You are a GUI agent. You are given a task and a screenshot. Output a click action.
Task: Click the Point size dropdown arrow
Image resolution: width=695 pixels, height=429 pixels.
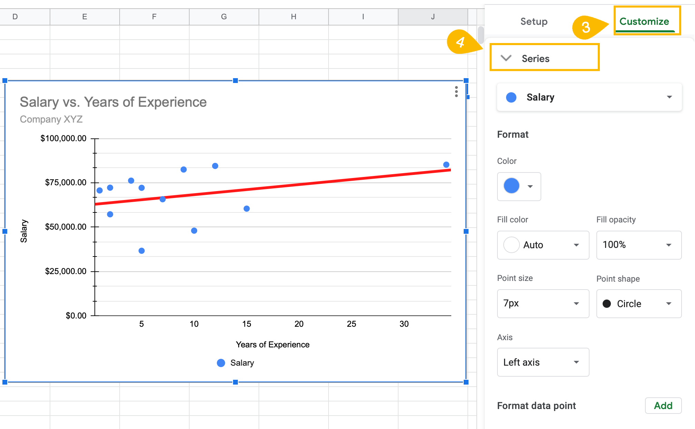pos(575,304)
